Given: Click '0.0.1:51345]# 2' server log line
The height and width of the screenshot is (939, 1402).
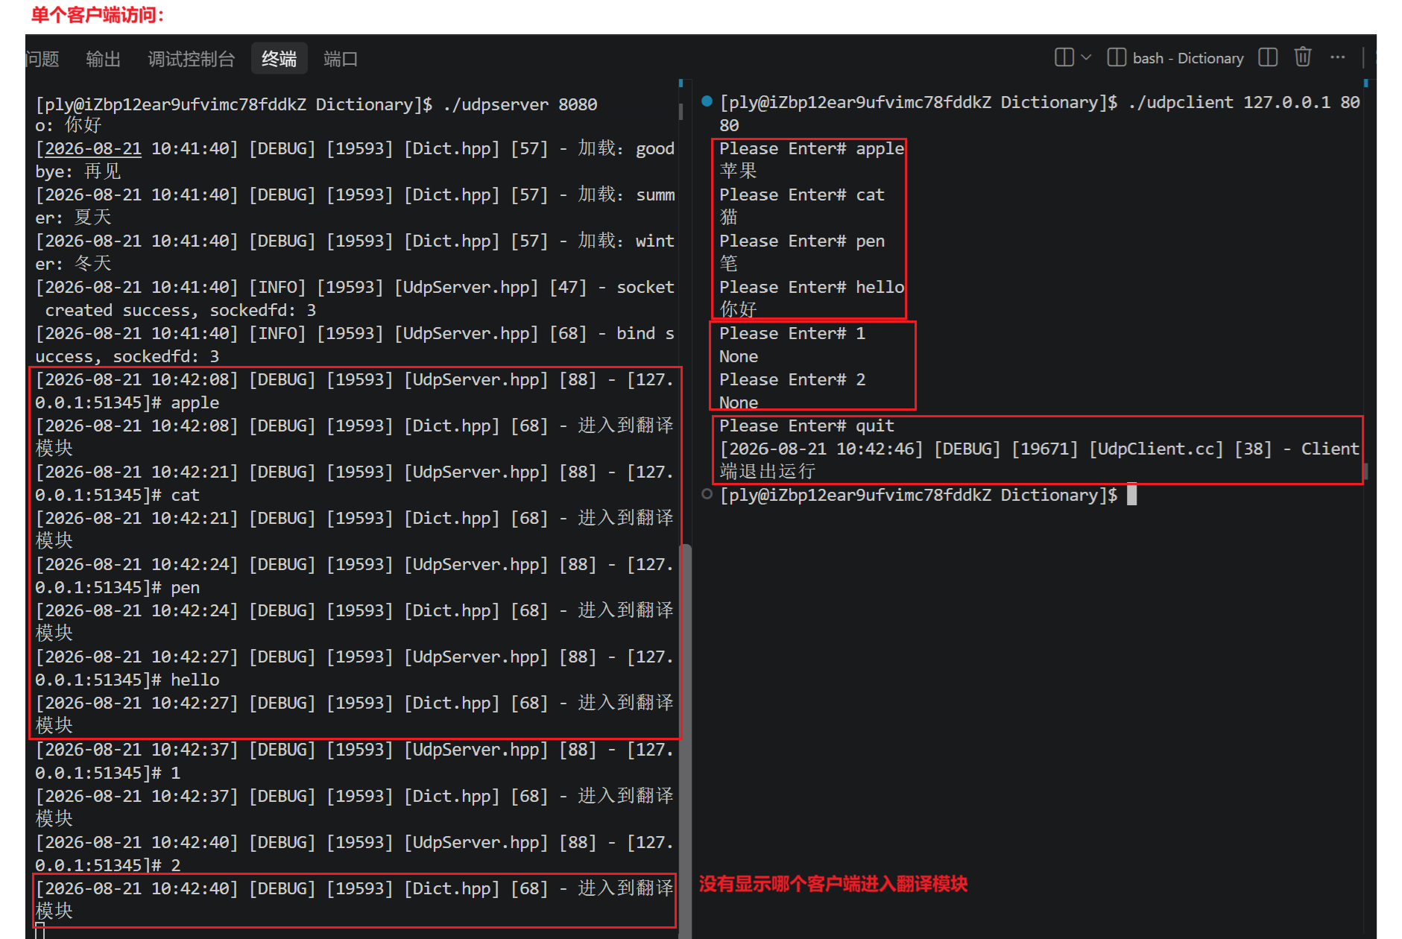Looking at the screenshot, I should [x=108, y=865].
